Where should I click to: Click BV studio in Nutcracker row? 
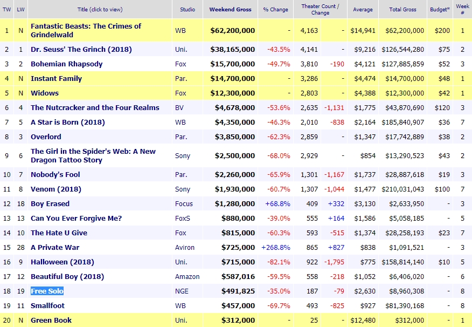point(179,107)
